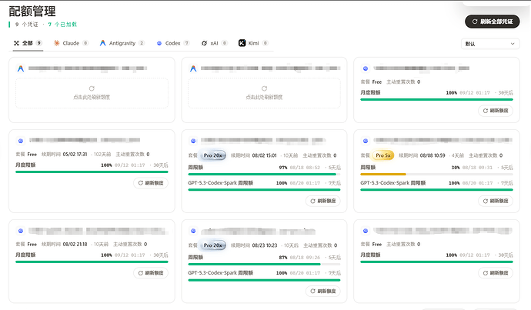Click reset date 08/18 08:52
Screen dimensions: 531x310
[x=305, y=168]
